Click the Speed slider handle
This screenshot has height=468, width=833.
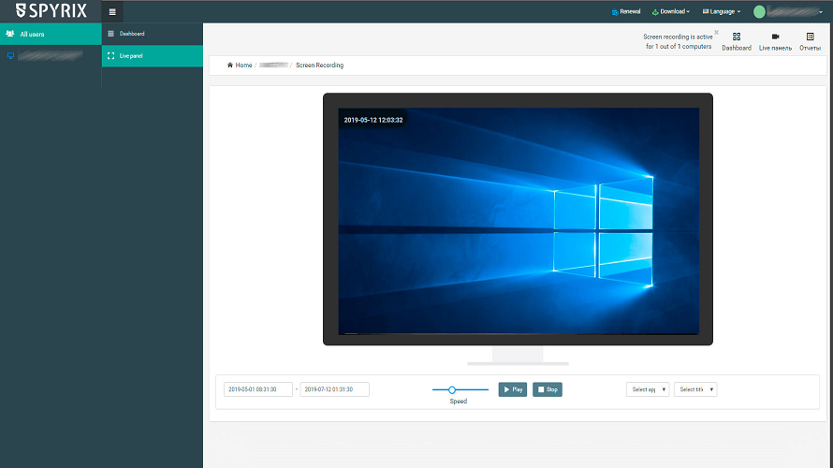point(452,389)
